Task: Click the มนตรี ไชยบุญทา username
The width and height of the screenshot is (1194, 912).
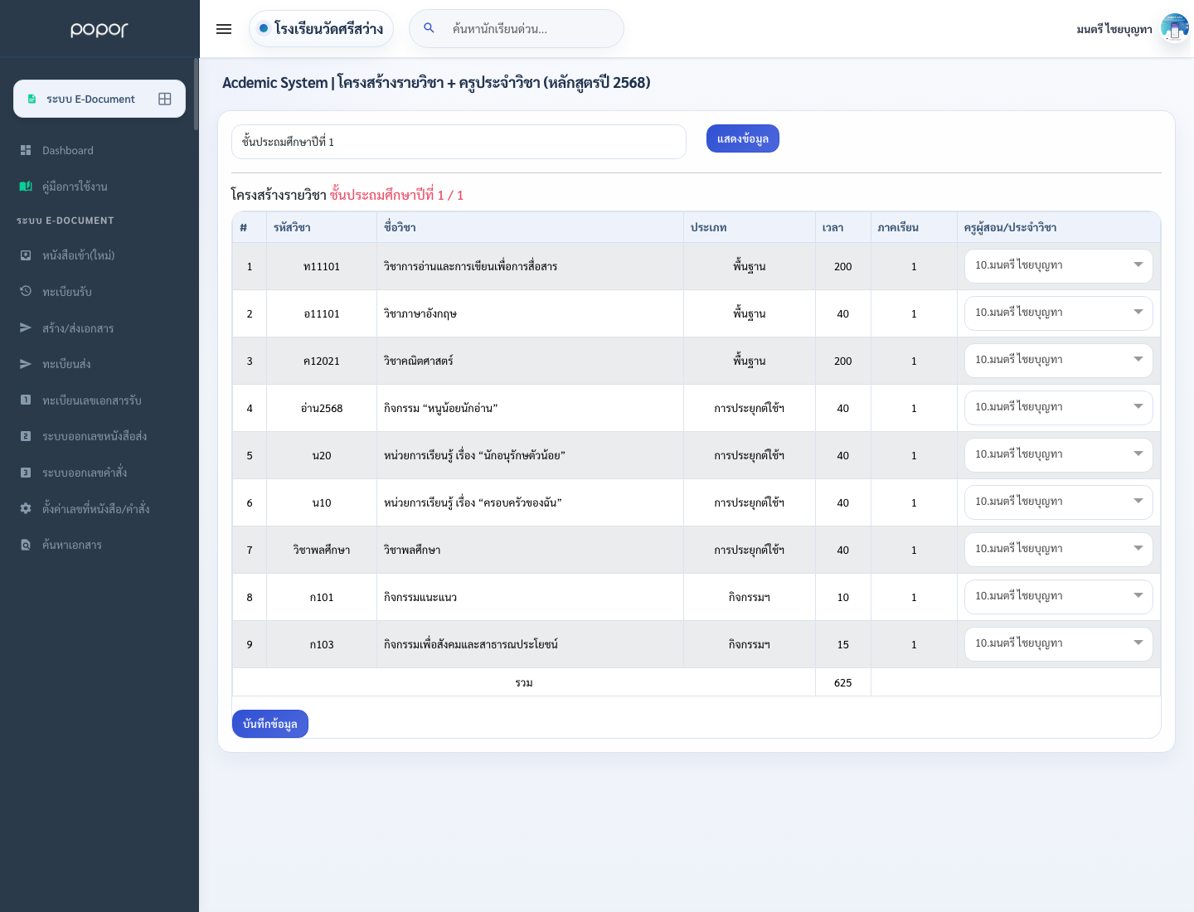Action: (1114, 29)
